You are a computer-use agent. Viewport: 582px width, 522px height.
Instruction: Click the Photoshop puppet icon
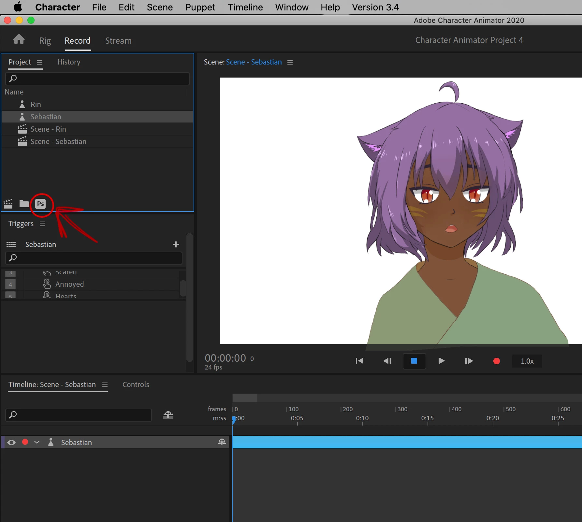[x=40, y=204]
